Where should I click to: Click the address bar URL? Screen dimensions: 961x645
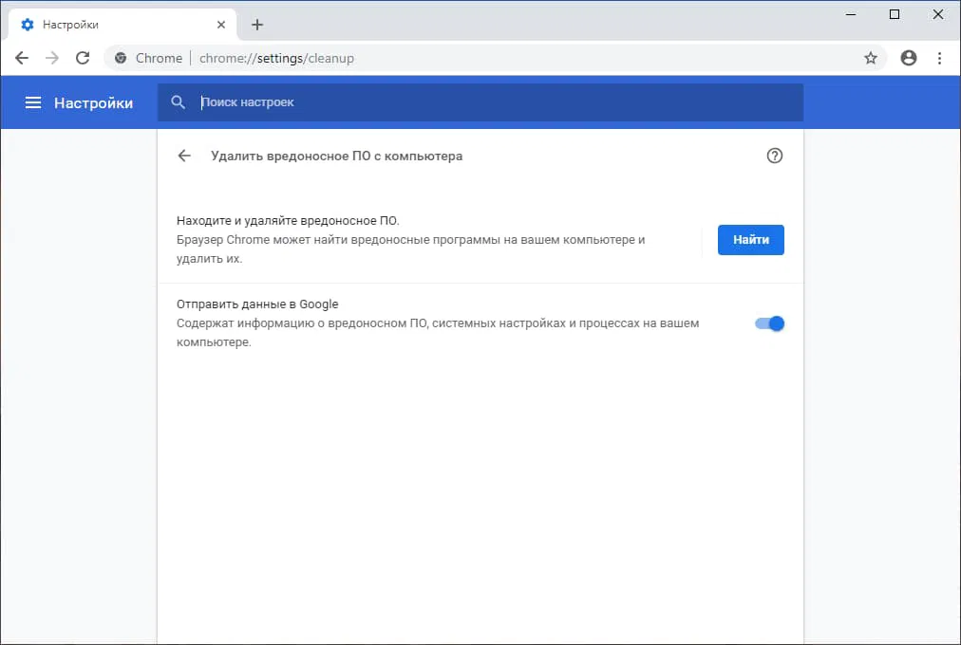[x=275, y=58]
